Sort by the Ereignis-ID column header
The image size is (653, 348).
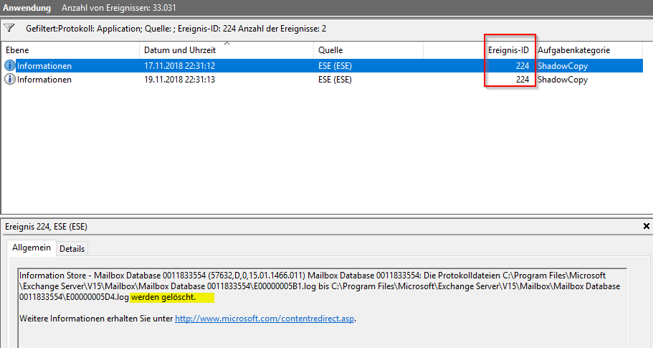coord(508,50)
